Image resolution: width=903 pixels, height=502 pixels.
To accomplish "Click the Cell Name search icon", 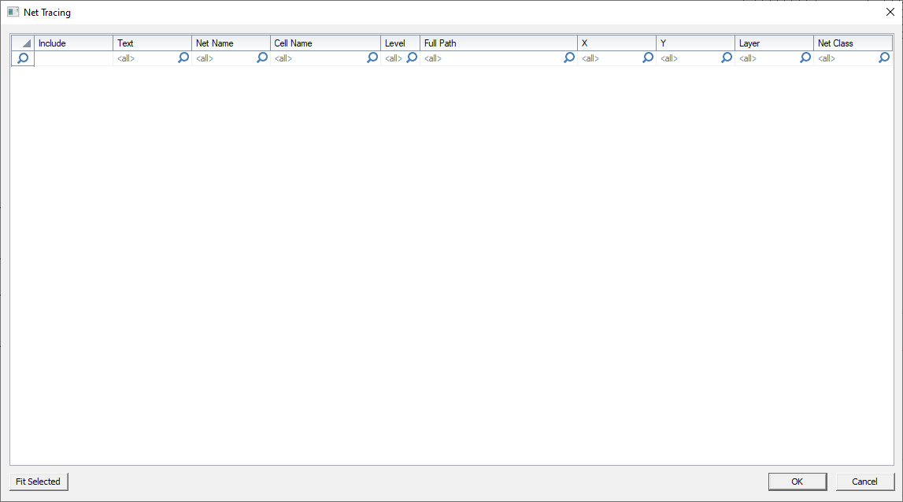I will pyautogui.click(x=372, y=58).
